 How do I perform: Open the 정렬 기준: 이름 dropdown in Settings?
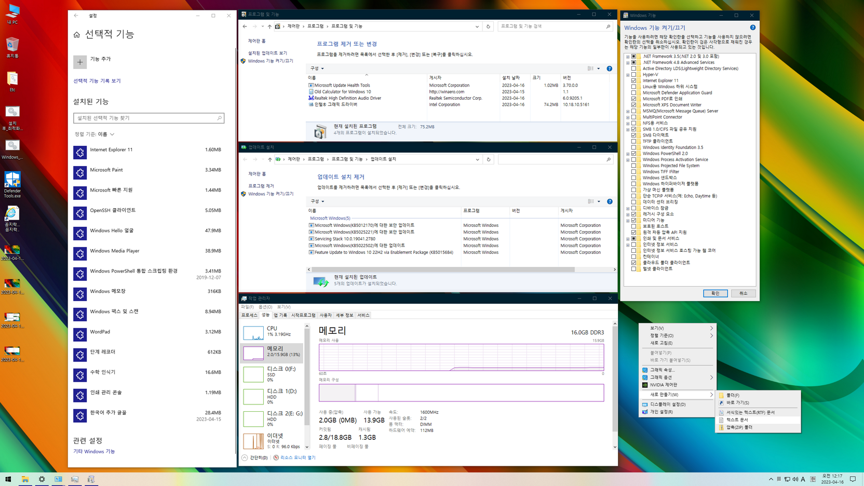[x=95, y=134]
